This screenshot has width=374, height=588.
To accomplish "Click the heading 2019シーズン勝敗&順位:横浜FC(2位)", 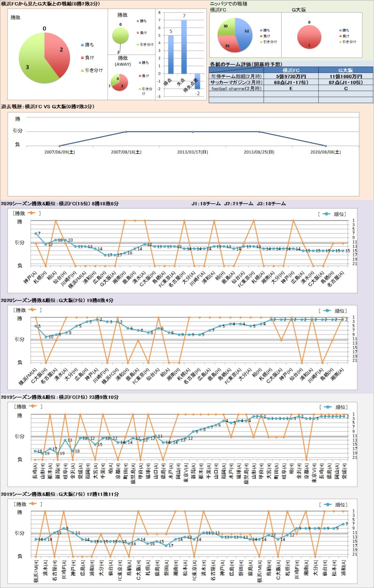I will tap(60, 397).
